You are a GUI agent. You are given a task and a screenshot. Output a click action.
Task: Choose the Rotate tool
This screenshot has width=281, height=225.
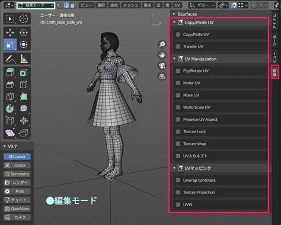click(24, 33)
